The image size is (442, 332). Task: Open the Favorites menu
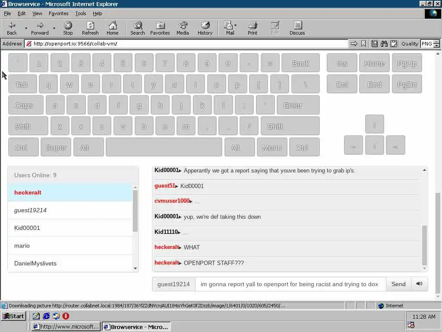tap(58, 13)
